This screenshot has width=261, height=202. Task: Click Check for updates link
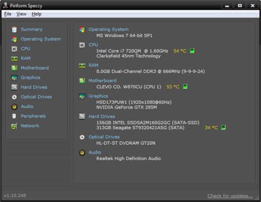click(230, 196)
